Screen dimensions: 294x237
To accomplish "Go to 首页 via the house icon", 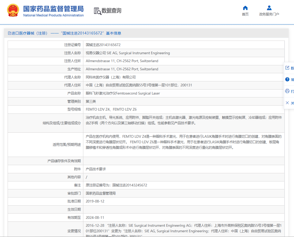I will click(x=245, y=8).
